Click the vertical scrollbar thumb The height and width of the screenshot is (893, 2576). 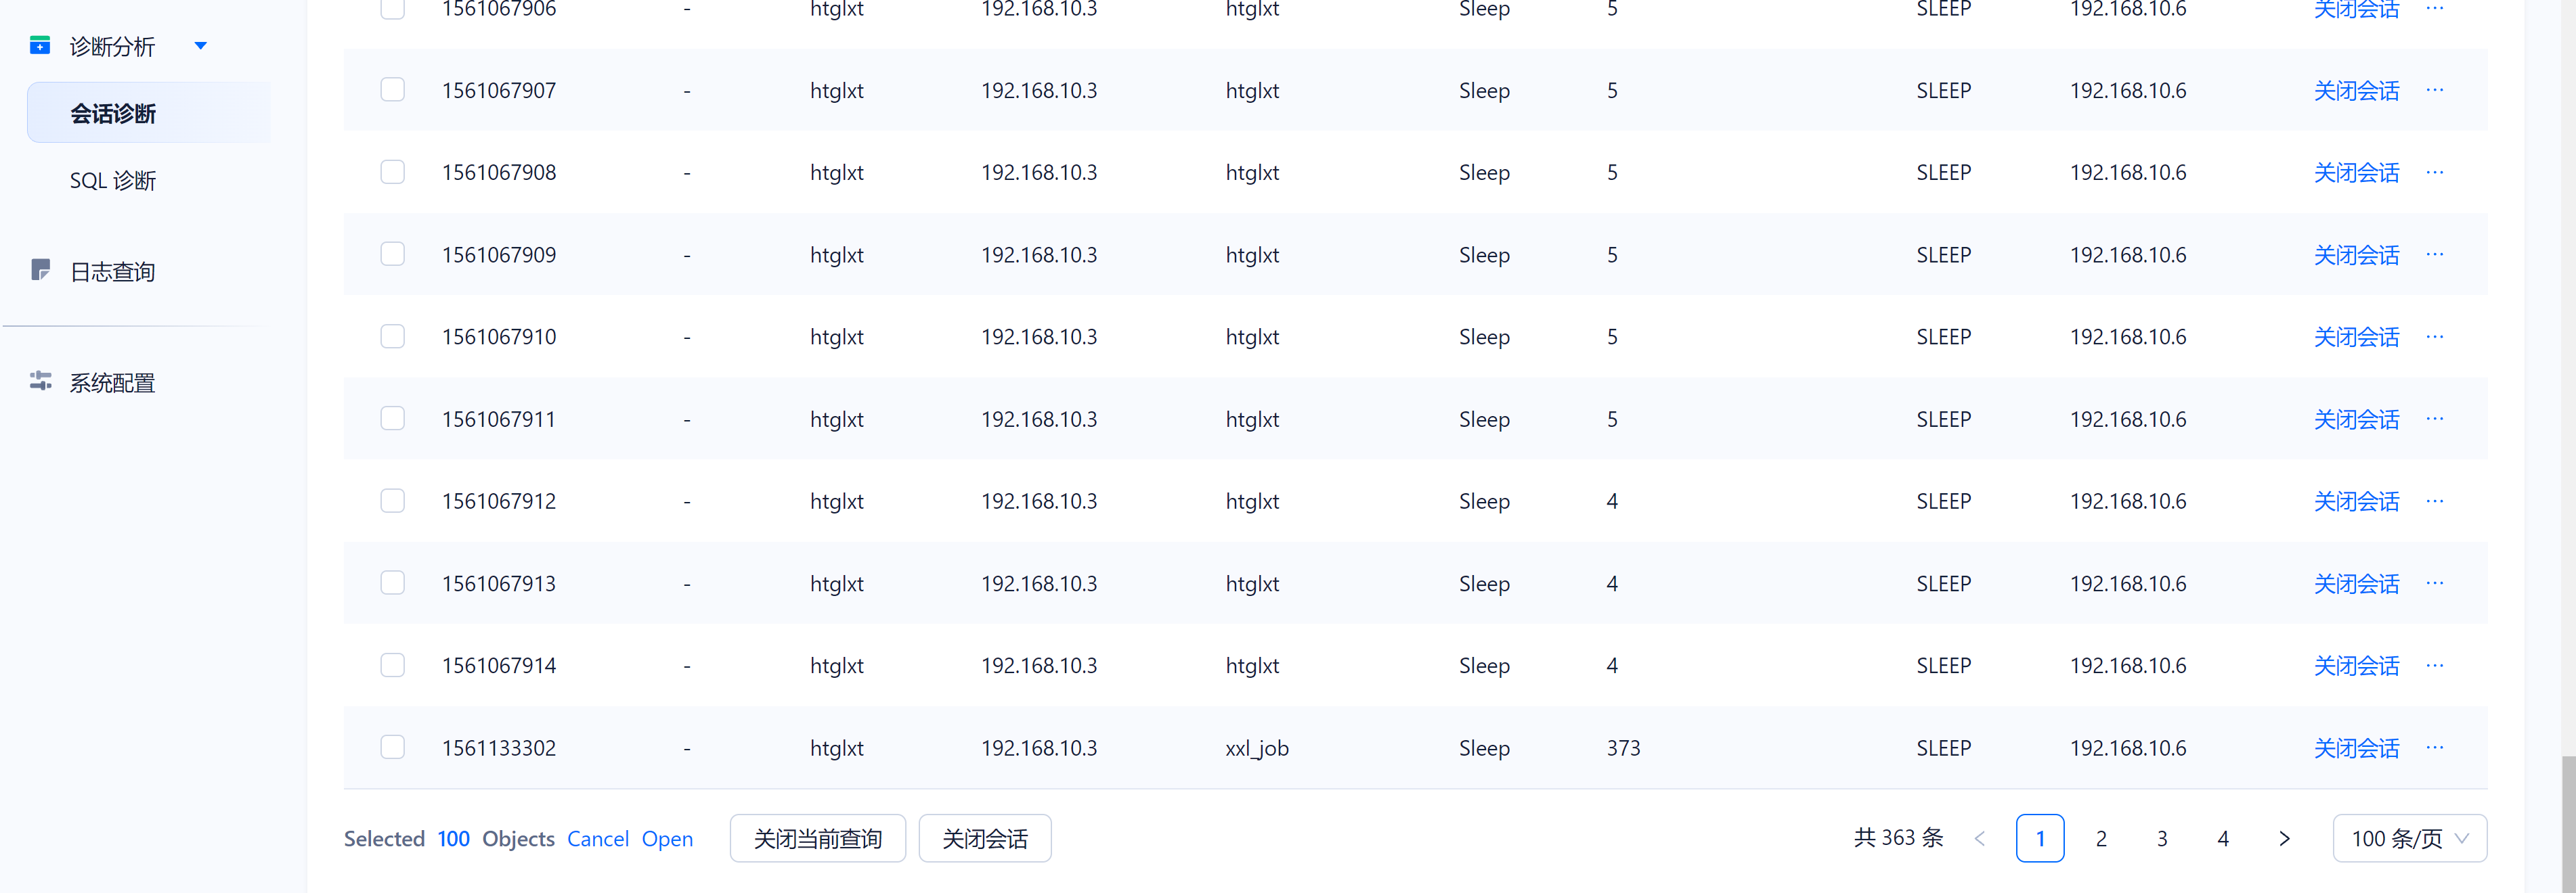coord(2568,824)
